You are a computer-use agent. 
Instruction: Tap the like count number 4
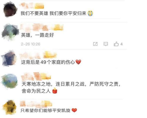[x=121, y=44]
